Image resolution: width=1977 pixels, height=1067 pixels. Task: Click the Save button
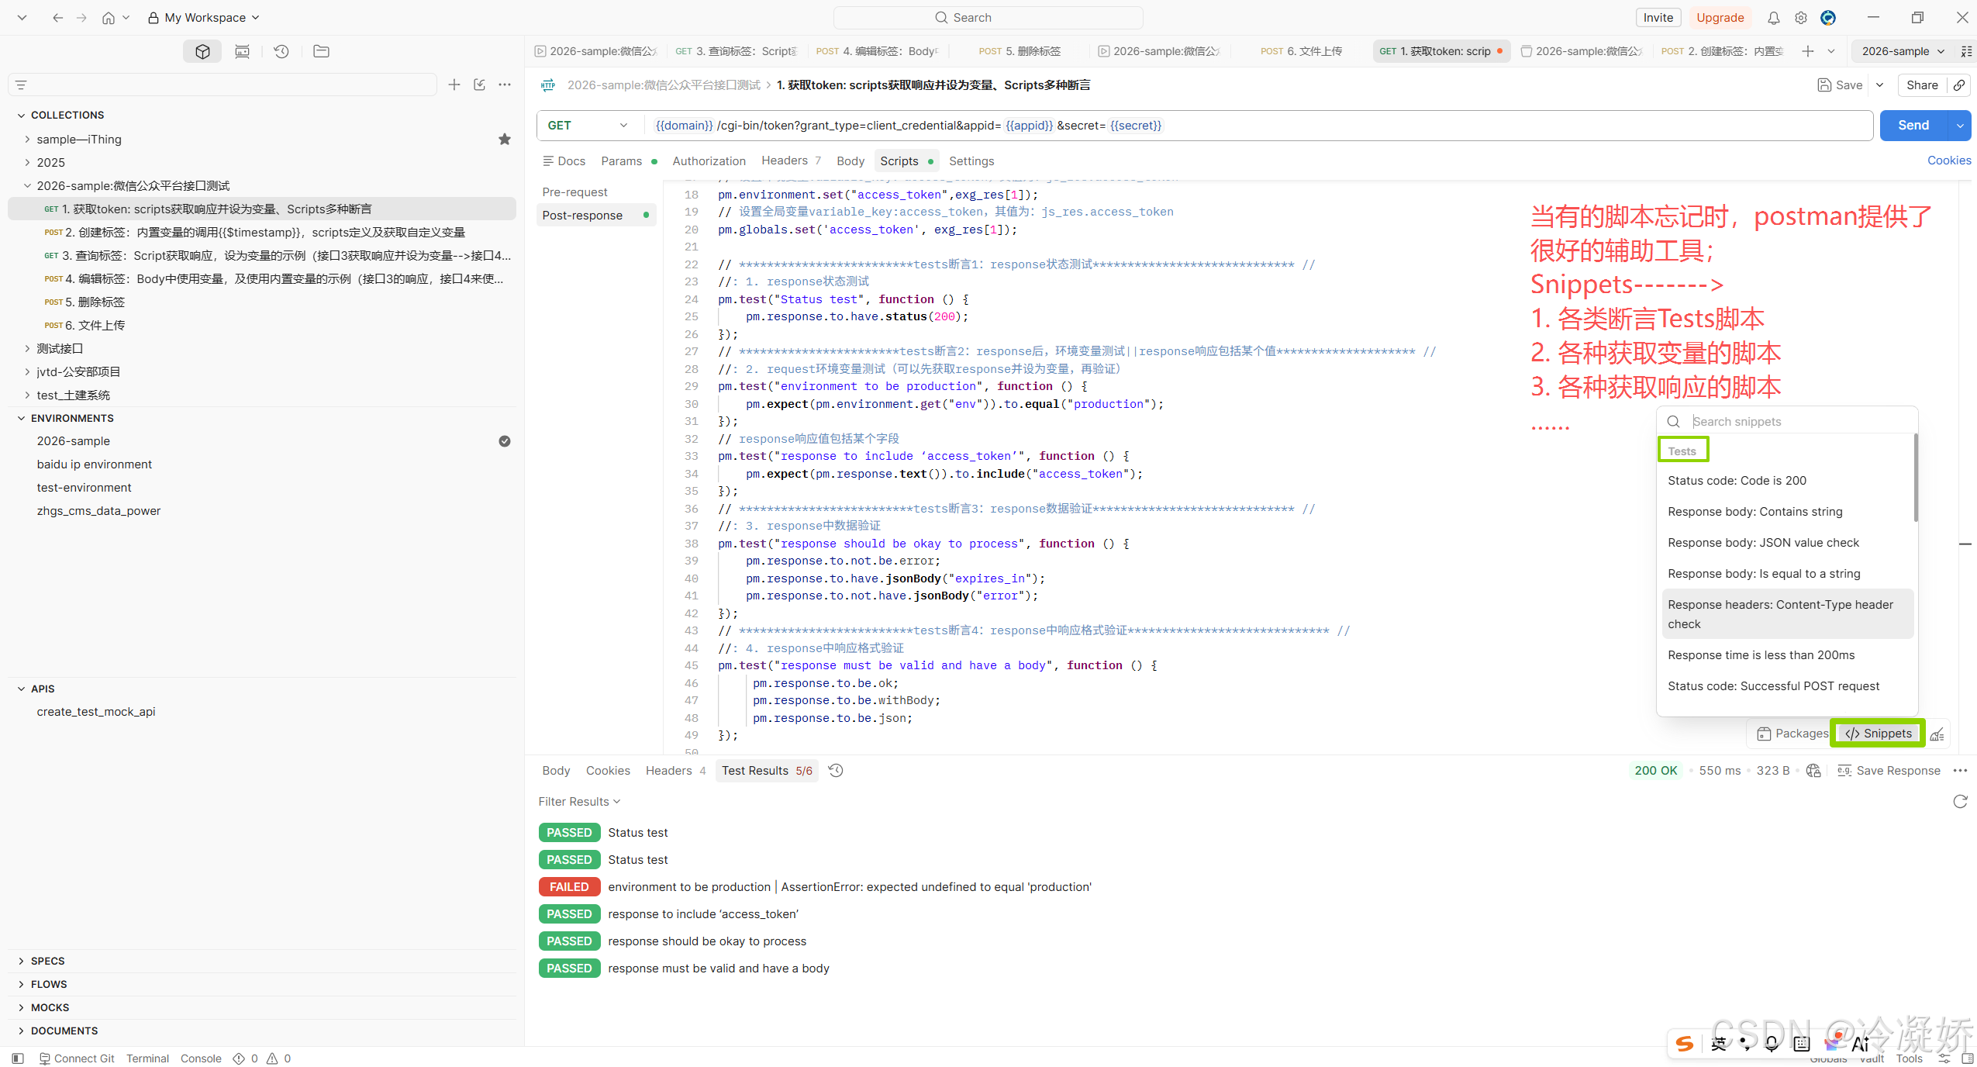(1840, 85)
